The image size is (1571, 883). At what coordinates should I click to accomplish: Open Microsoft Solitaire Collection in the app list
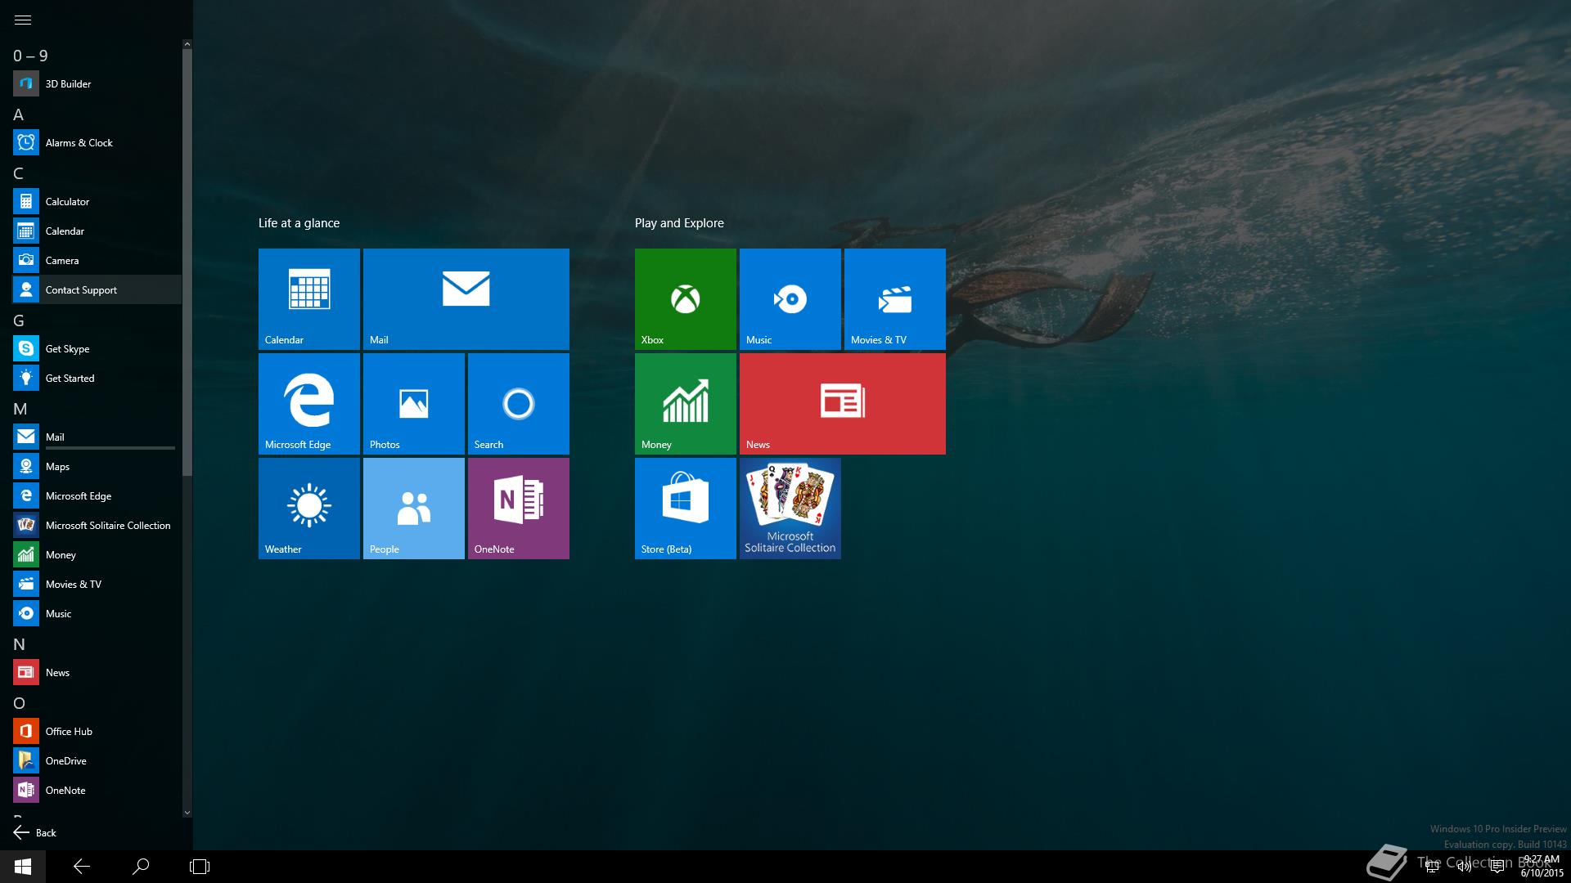(x=97, y=525)
